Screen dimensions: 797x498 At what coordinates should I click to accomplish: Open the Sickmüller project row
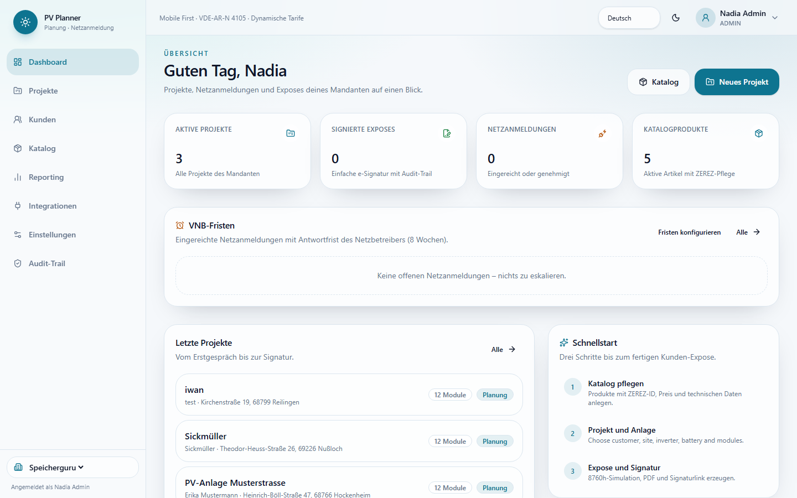tap(349, 441)
